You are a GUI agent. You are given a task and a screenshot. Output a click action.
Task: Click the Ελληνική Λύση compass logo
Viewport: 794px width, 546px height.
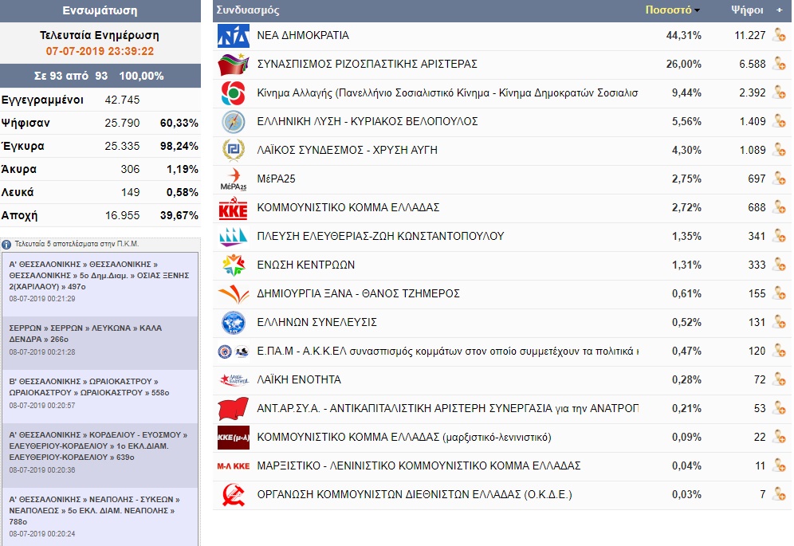(234, 122)
